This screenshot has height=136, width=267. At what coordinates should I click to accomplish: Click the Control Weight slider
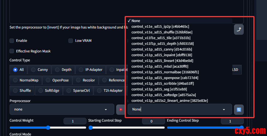coord(48,128)
